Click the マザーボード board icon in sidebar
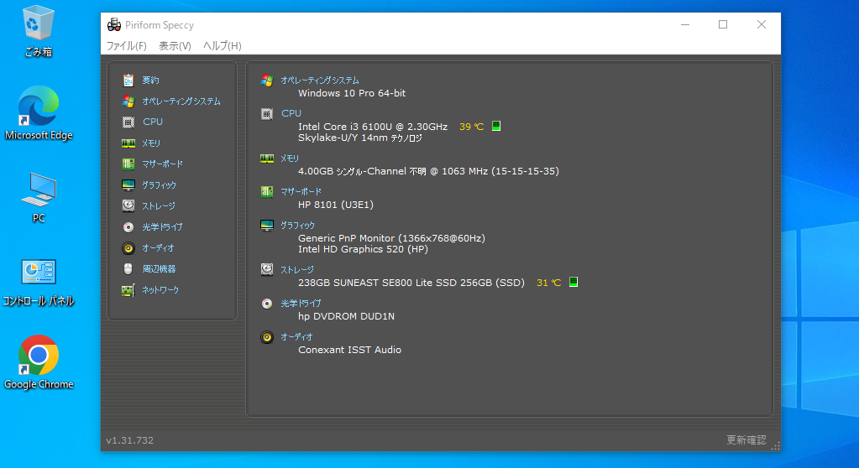 click(x=128, y=164)
